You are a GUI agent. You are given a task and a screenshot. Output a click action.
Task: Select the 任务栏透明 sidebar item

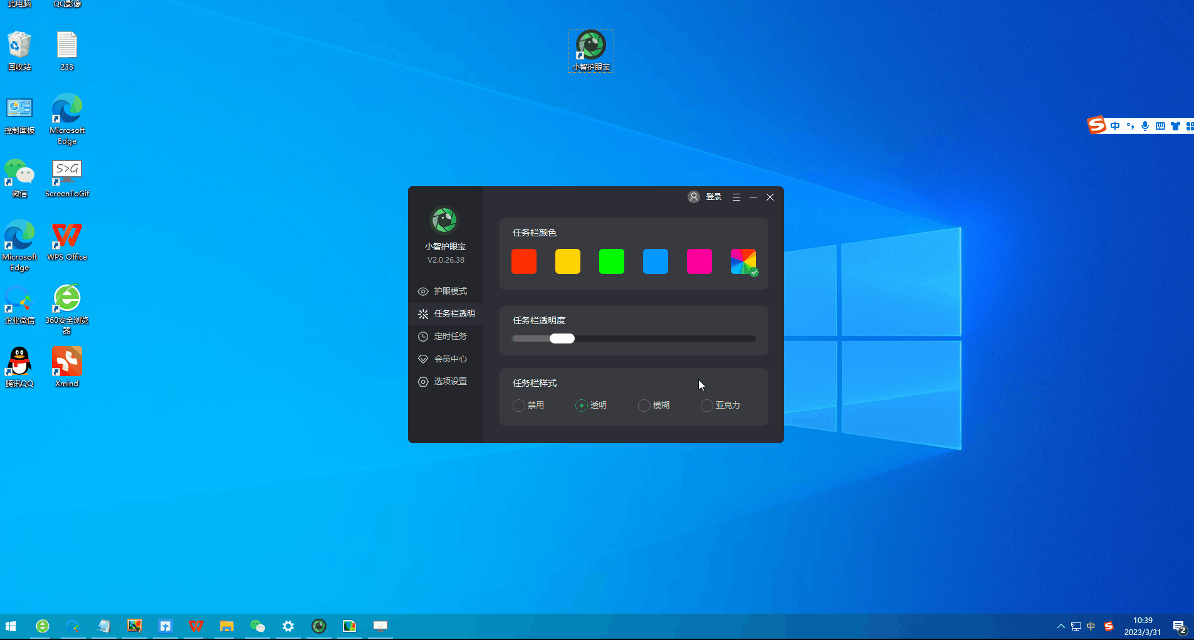(445, 313)
